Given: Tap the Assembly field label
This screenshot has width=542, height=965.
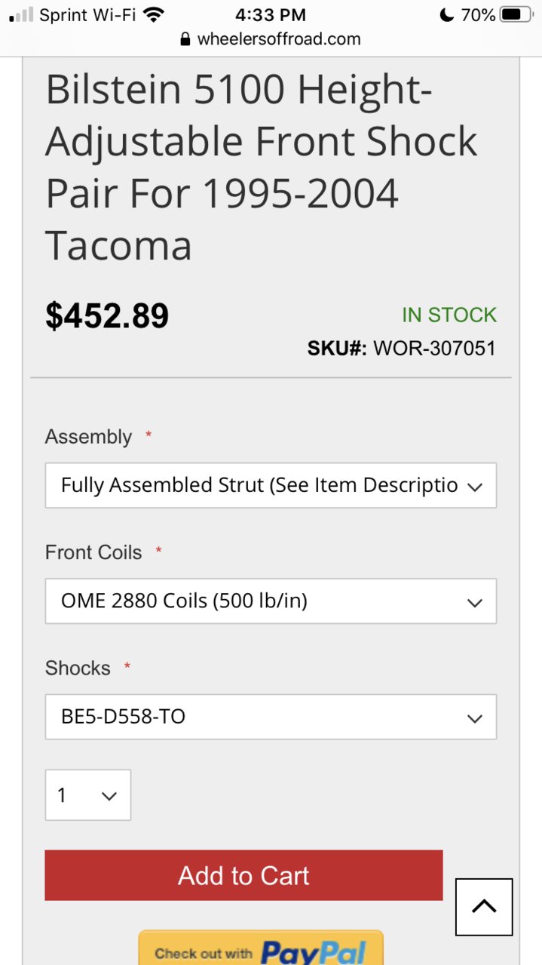Looking at the screenshot, I should click(88, 437).
